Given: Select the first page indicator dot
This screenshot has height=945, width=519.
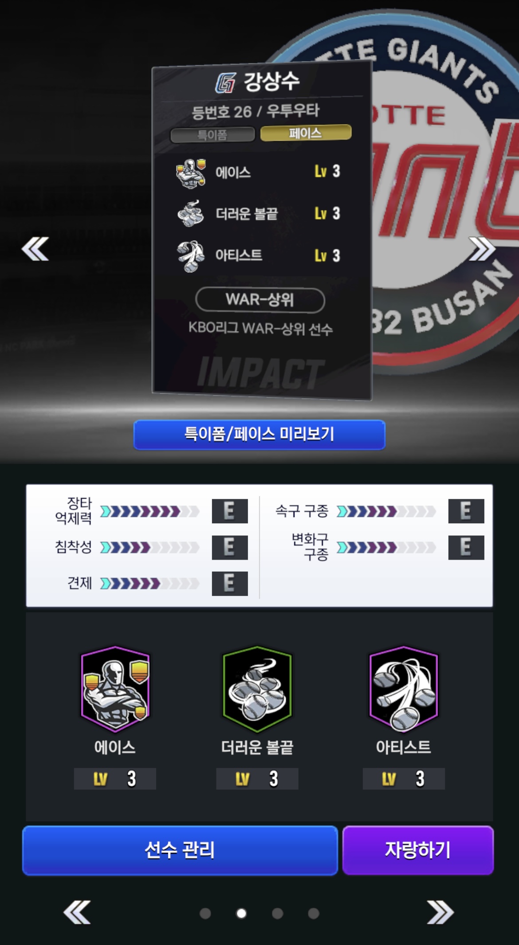Looking at the screenshot, I should [205, 914].
